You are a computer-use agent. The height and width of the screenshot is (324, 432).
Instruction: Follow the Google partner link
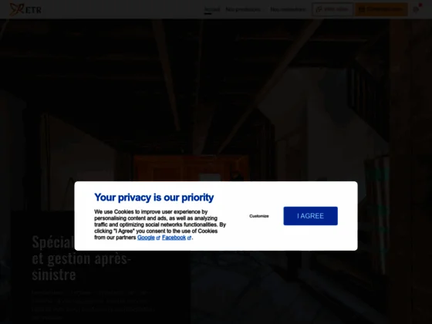(146, 238)
